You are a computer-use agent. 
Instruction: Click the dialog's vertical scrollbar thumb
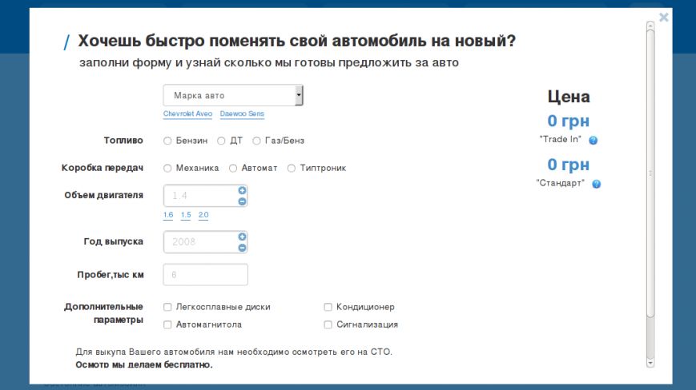coord(650,173)
